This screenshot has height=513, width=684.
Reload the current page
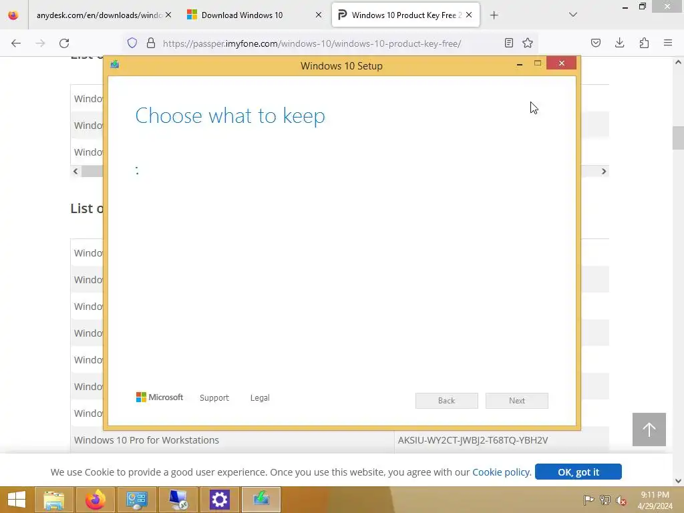(x=64, y=43)
